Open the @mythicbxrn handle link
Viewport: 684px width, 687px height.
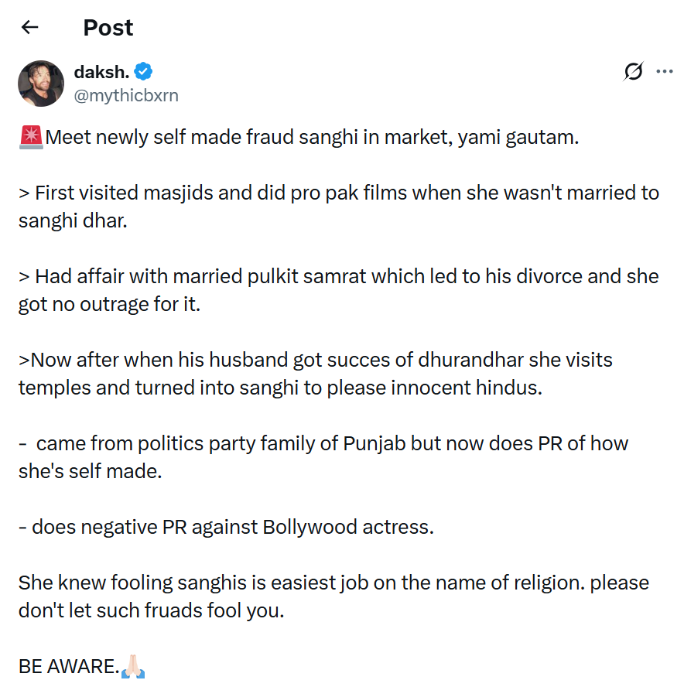click(126, 95)
